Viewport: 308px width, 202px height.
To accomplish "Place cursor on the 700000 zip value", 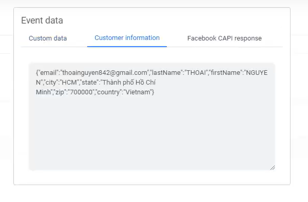I will click(81, 92).
